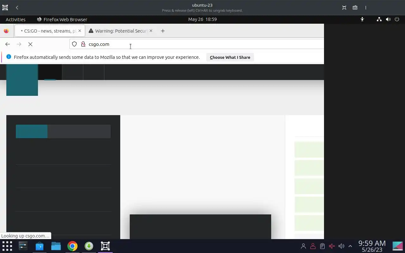Click the show desktop button after the clock
This screenshot has height=253, width=405.
398,246
